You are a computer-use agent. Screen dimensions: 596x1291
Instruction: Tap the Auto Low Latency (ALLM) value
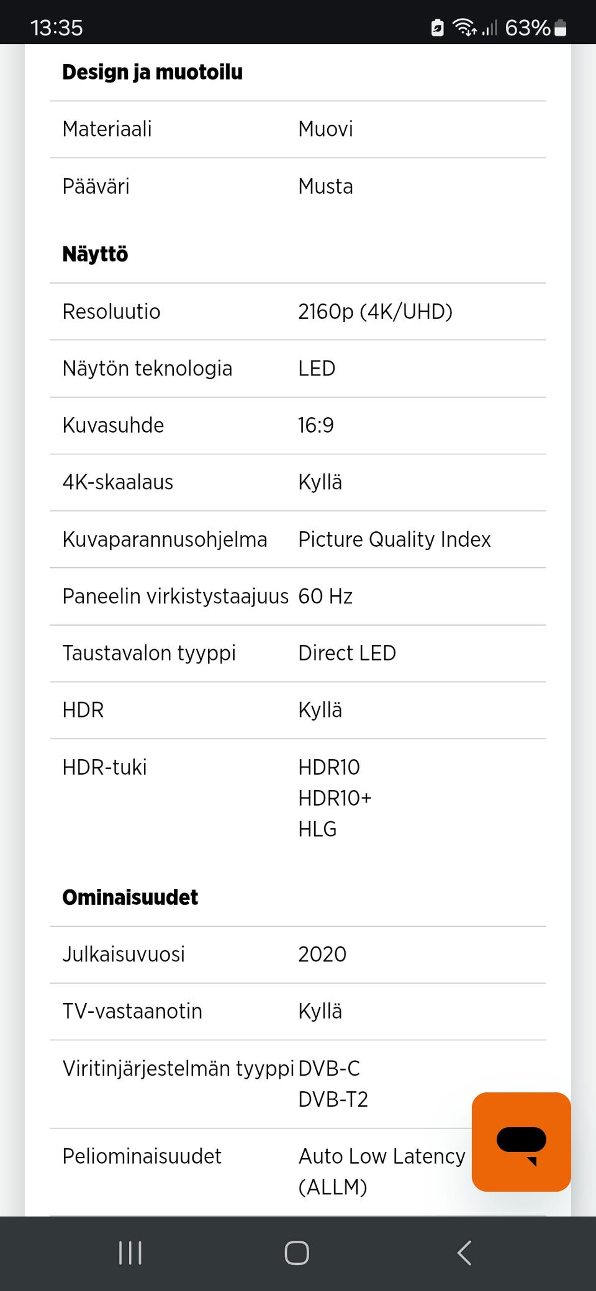pos(381,1171)
